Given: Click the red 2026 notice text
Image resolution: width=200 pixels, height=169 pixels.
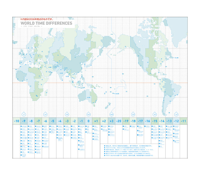Looking at the screenshot, I should click(x=37, y=19).
